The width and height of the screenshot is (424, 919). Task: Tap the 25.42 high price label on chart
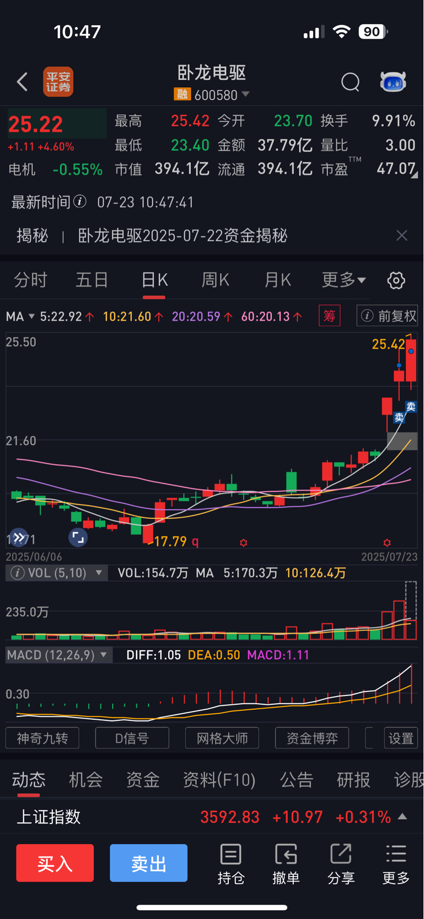pos(388,344)
